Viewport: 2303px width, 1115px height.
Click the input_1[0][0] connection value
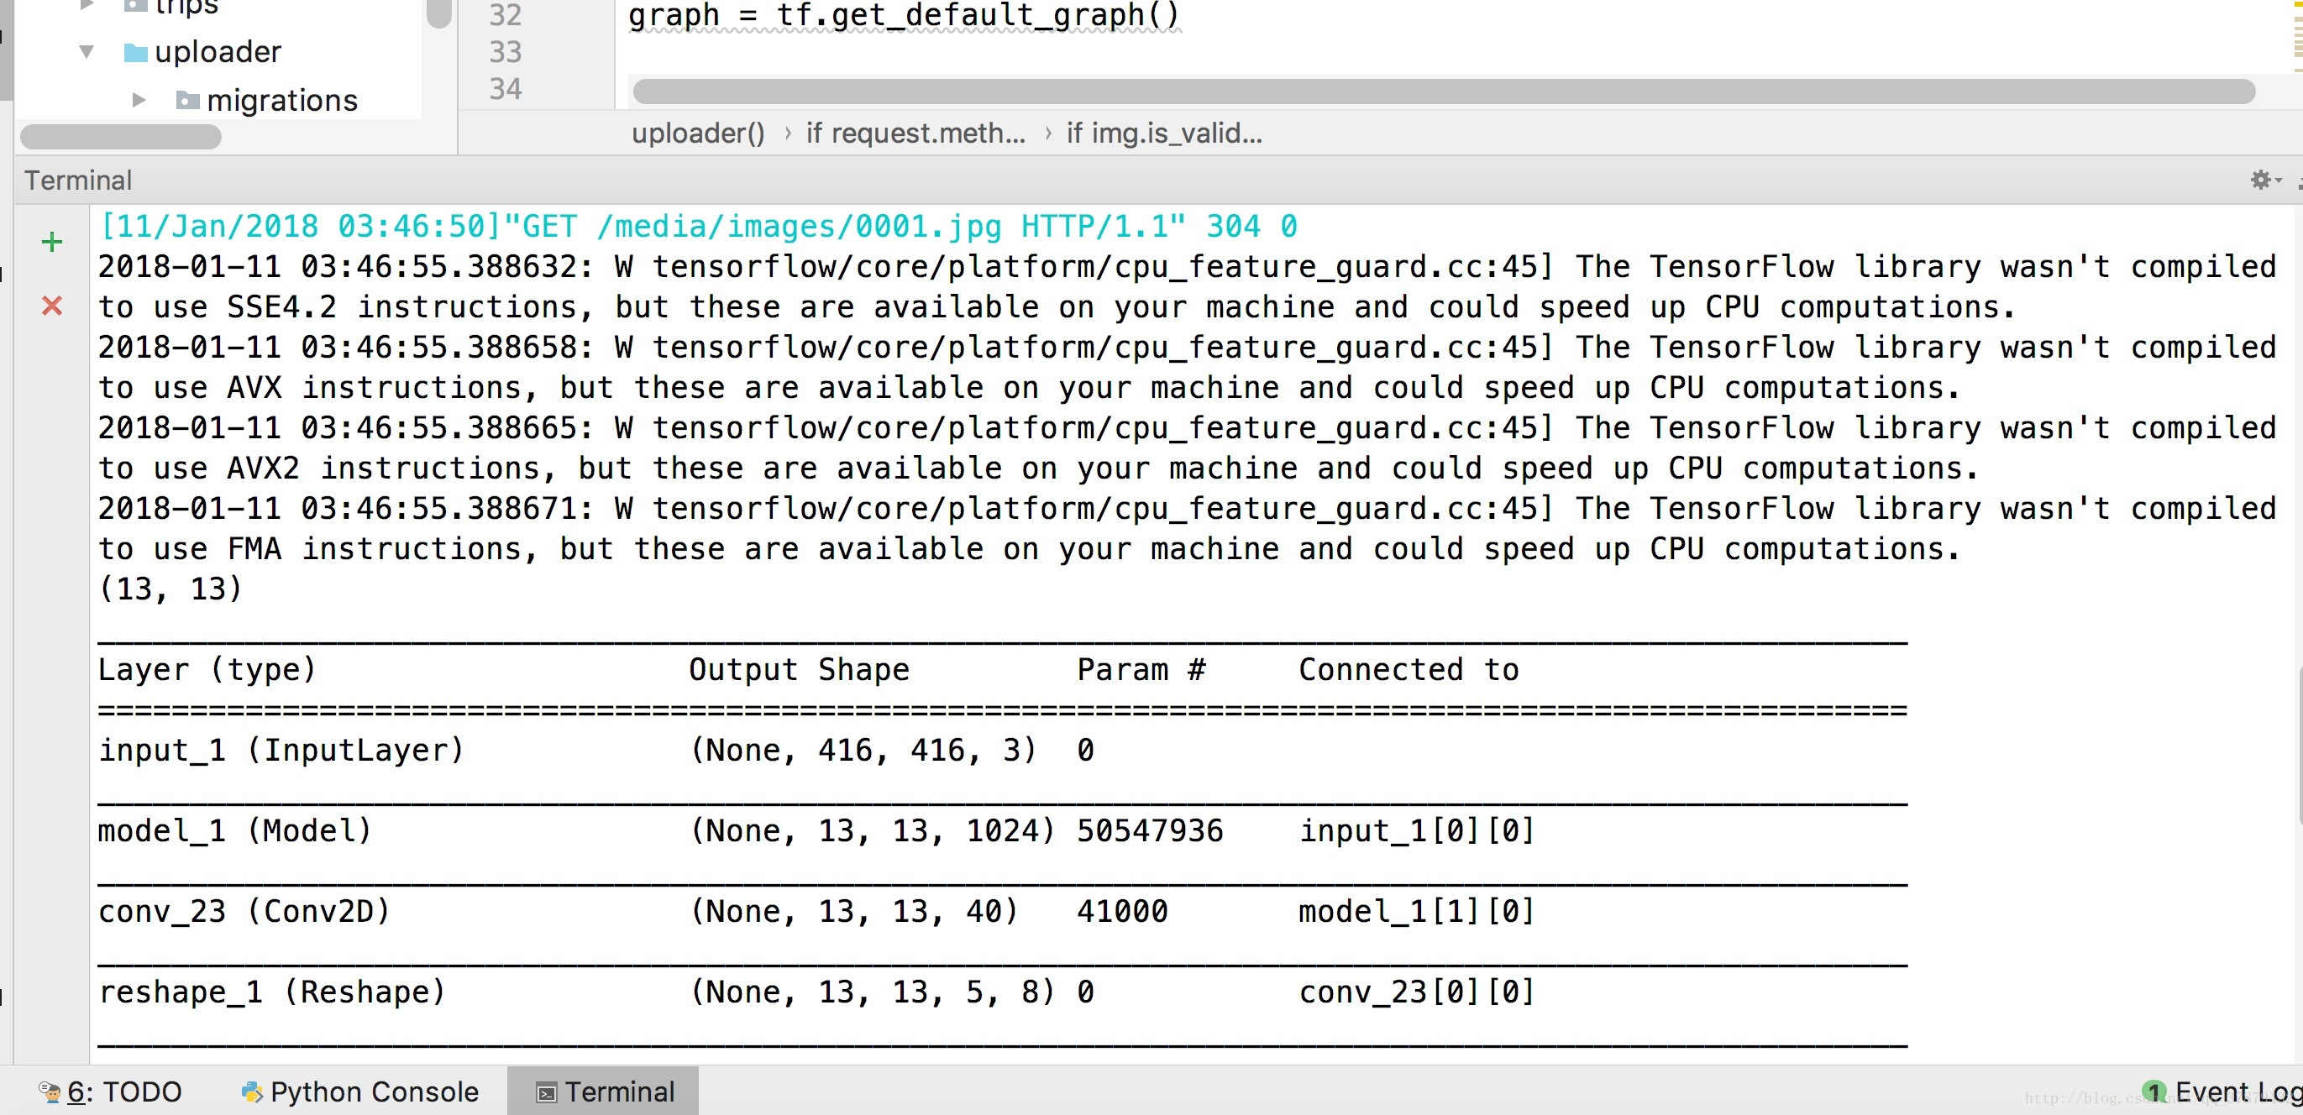click(1417, 830)
